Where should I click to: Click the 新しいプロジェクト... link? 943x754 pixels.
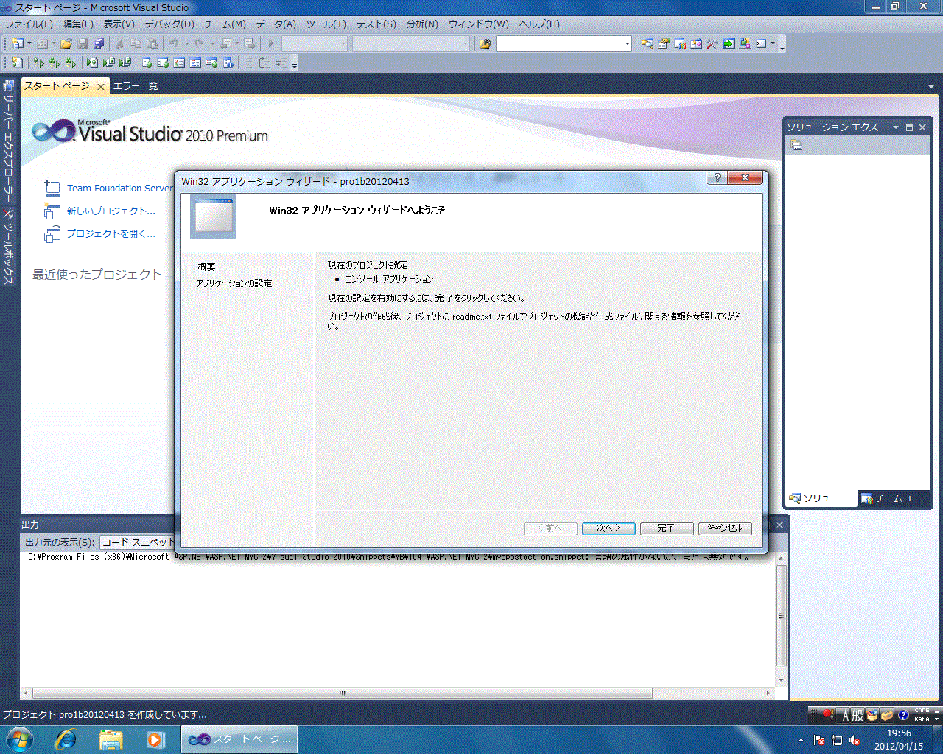(x=111, y=211)
